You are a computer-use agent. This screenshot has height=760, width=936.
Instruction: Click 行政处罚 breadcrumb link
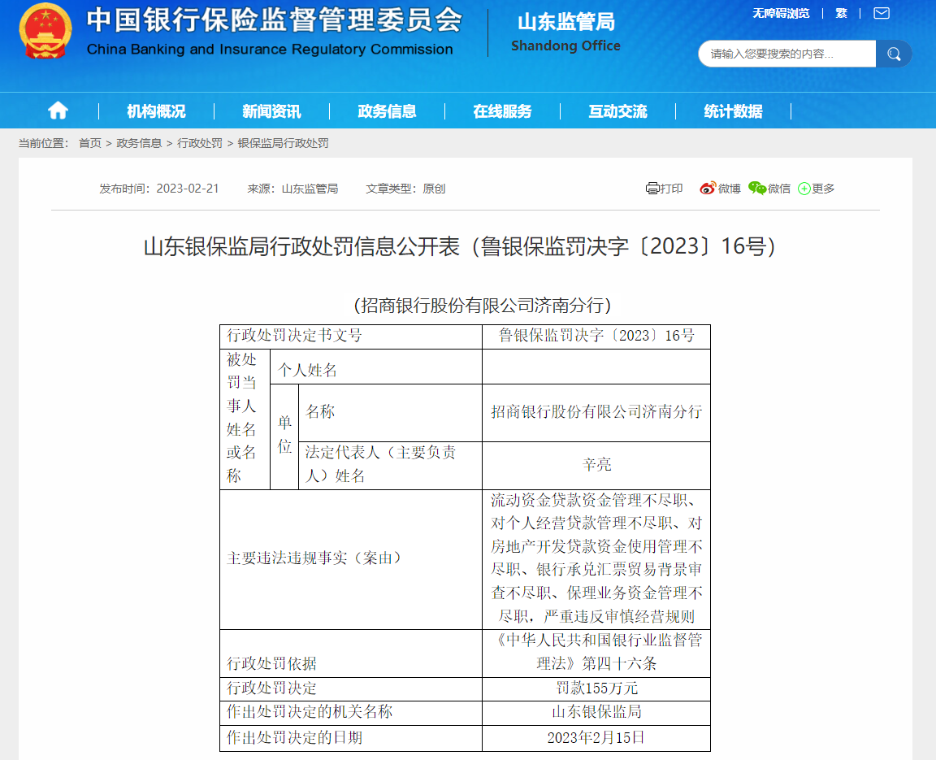[200, 143]
